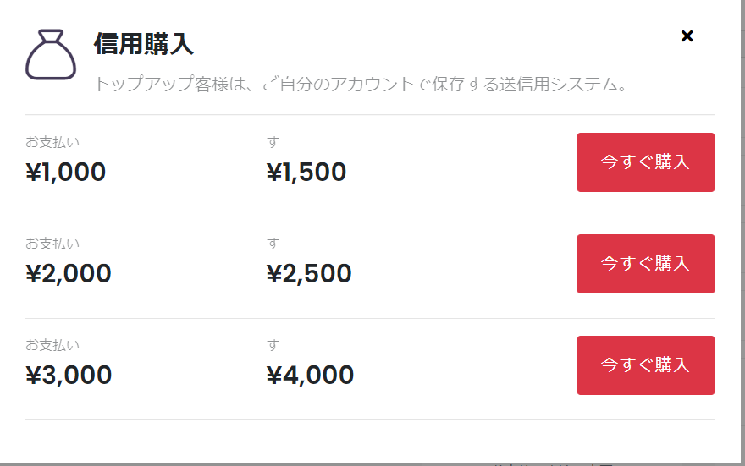Close the 信用購入 dialog with the X
The image size is (745, 466).
[x=687, y=36]
